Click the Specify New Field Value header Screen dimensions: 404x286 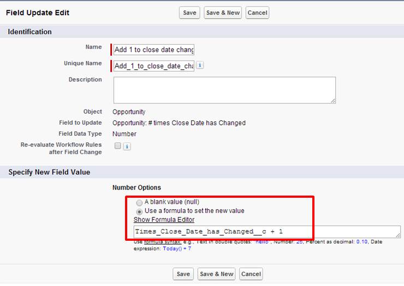pos(49,172)
